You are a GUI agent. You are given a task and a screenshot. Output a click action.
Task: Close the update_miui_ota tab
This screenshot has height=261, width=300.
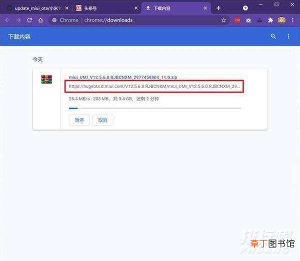(66, 8)
